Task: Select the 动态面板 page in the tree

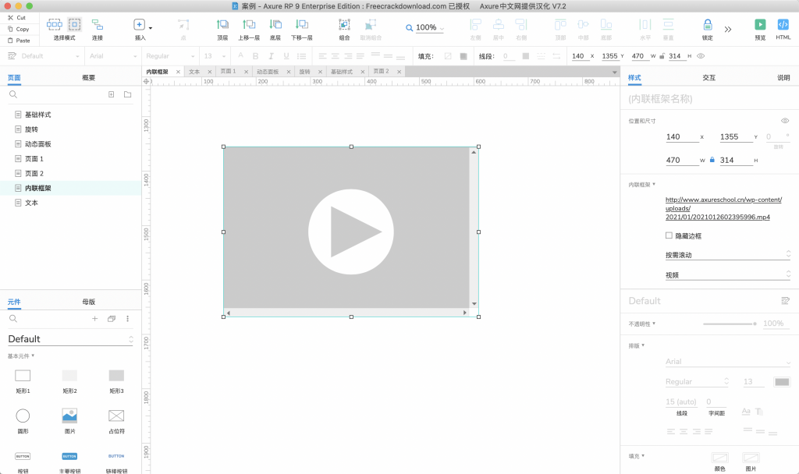Action: tap(37, 144)
